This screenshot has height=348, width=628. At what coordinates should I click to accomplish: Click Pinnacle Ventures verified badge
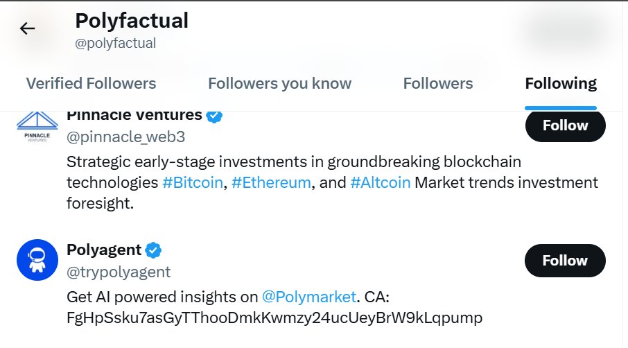tap(214, 116)
